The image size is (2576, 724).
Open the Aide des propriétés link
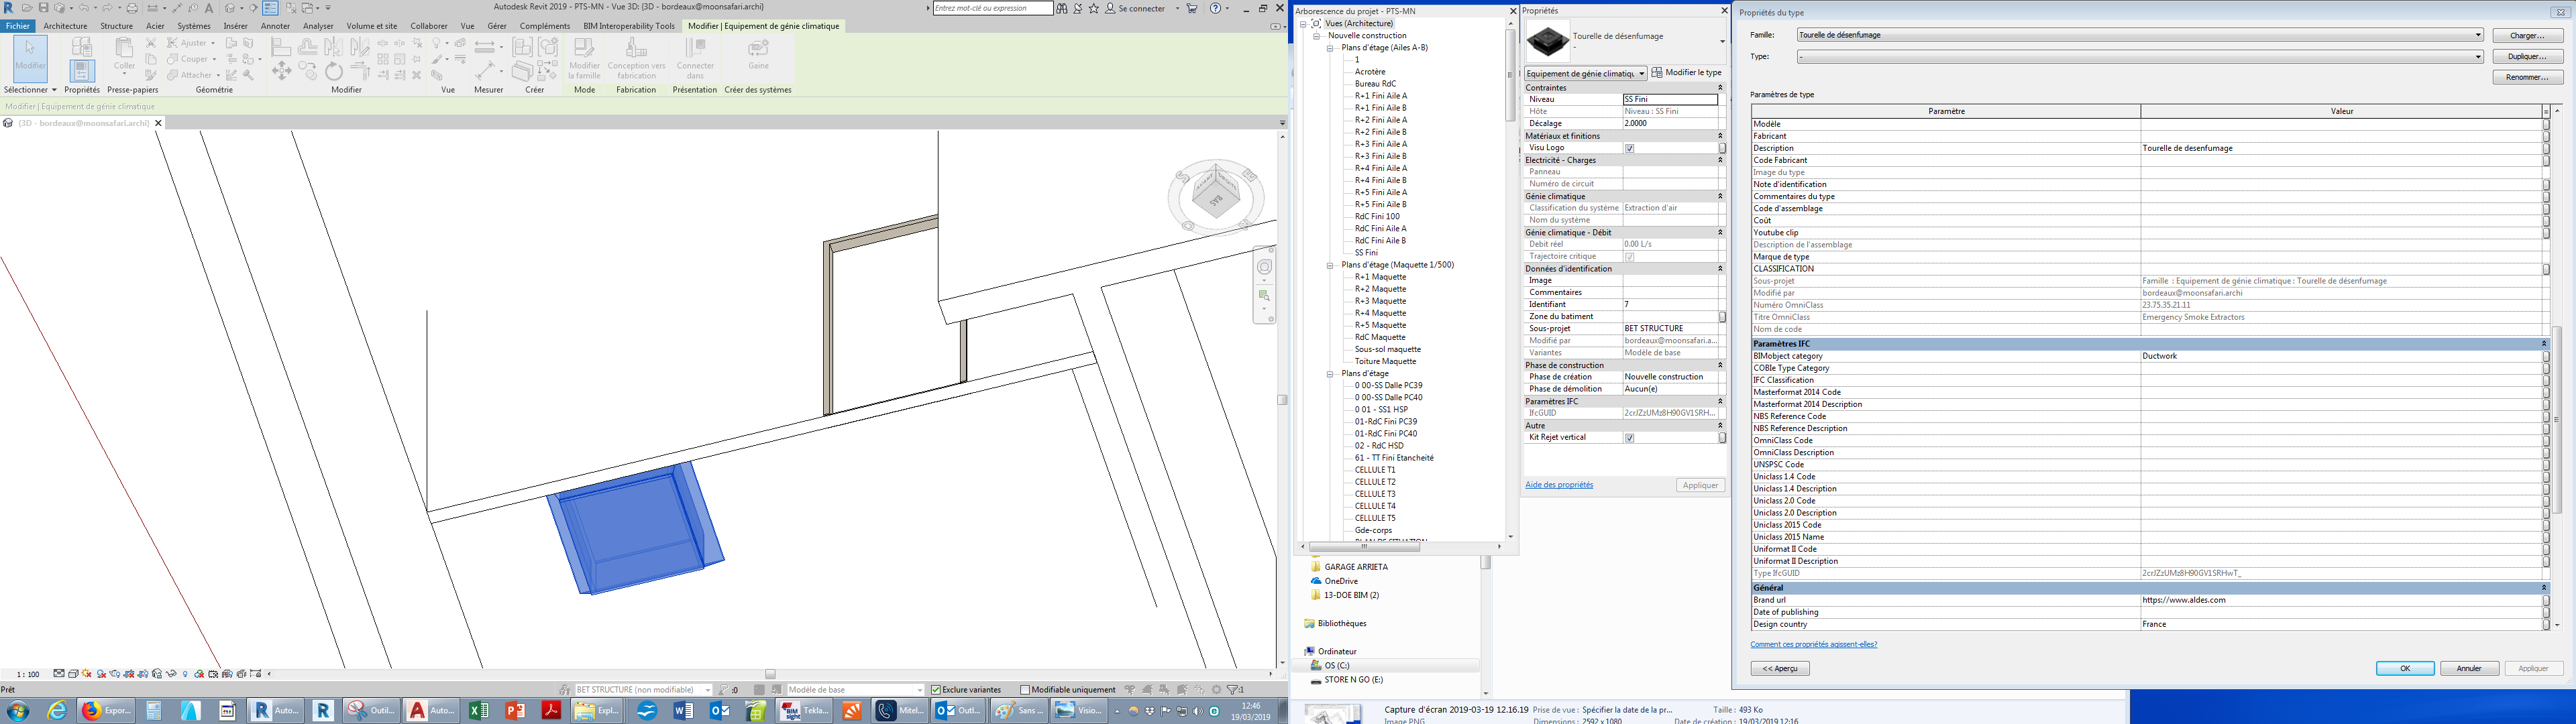pos(1559,485)
